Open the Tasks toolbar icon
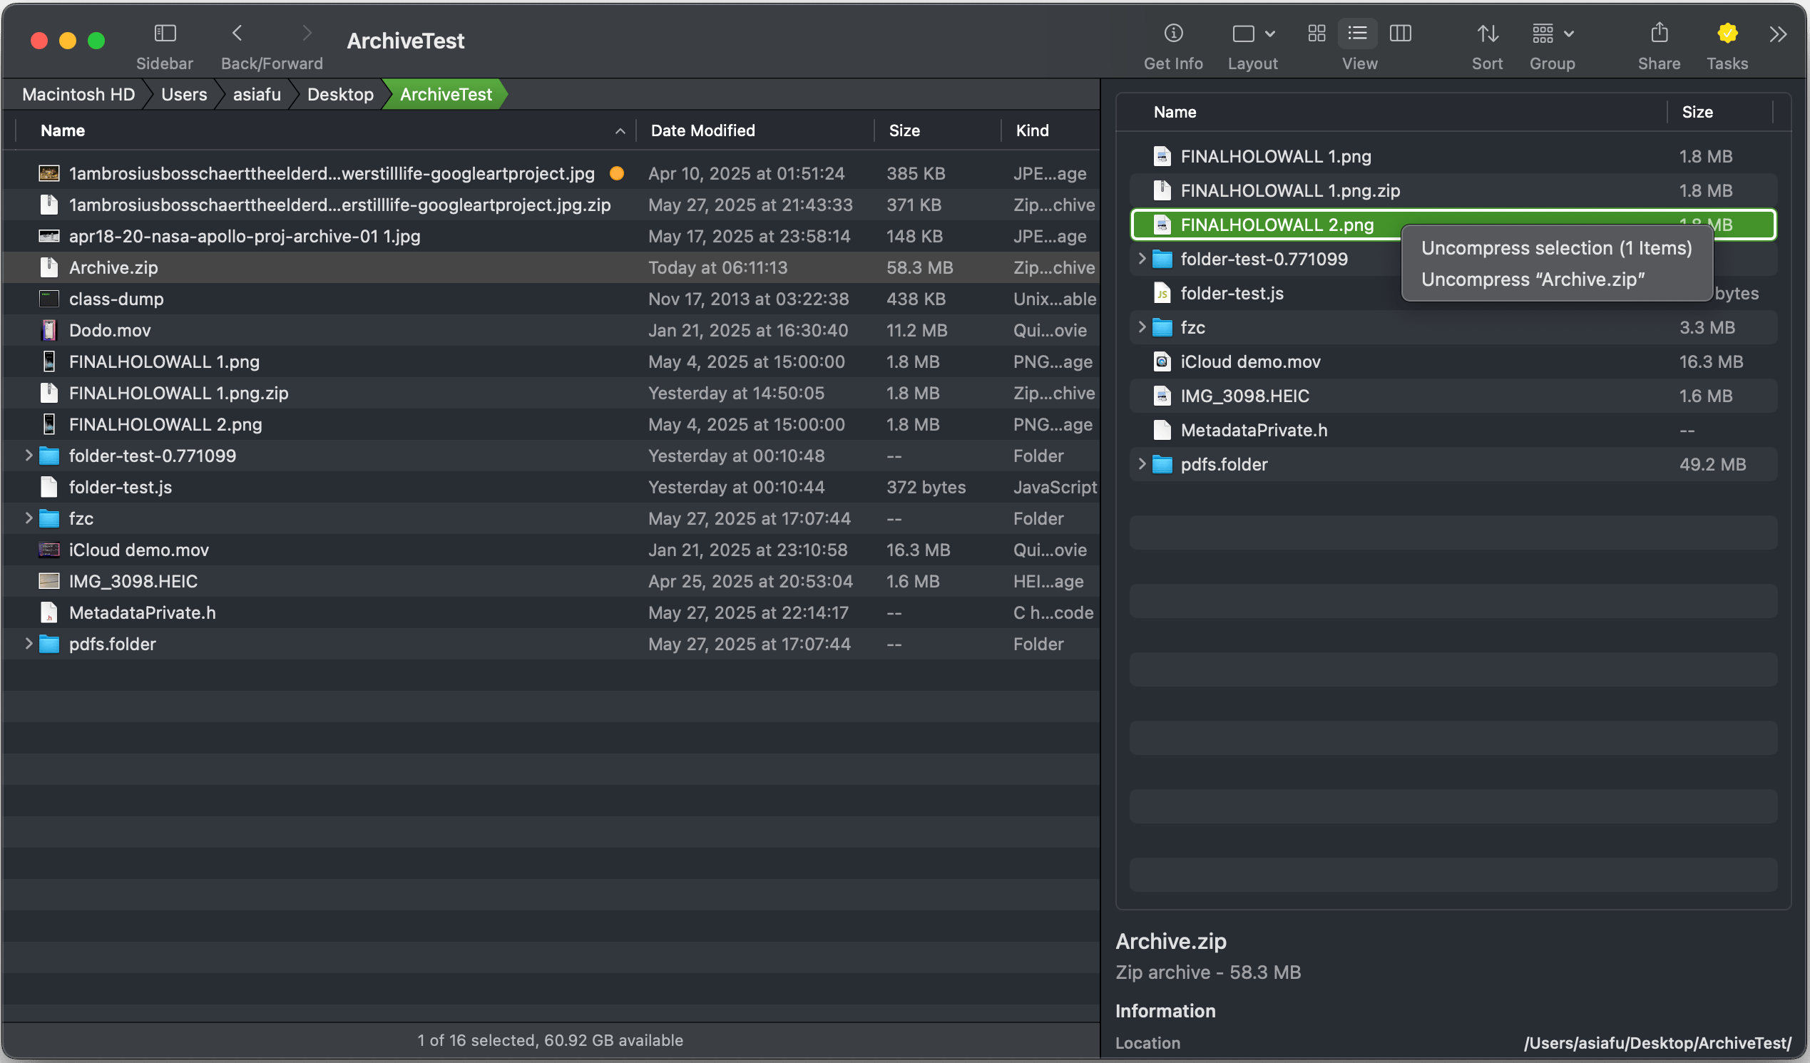Image resolution: width=1810 pixels, height=1063 pixels. tap(1727, 33)
